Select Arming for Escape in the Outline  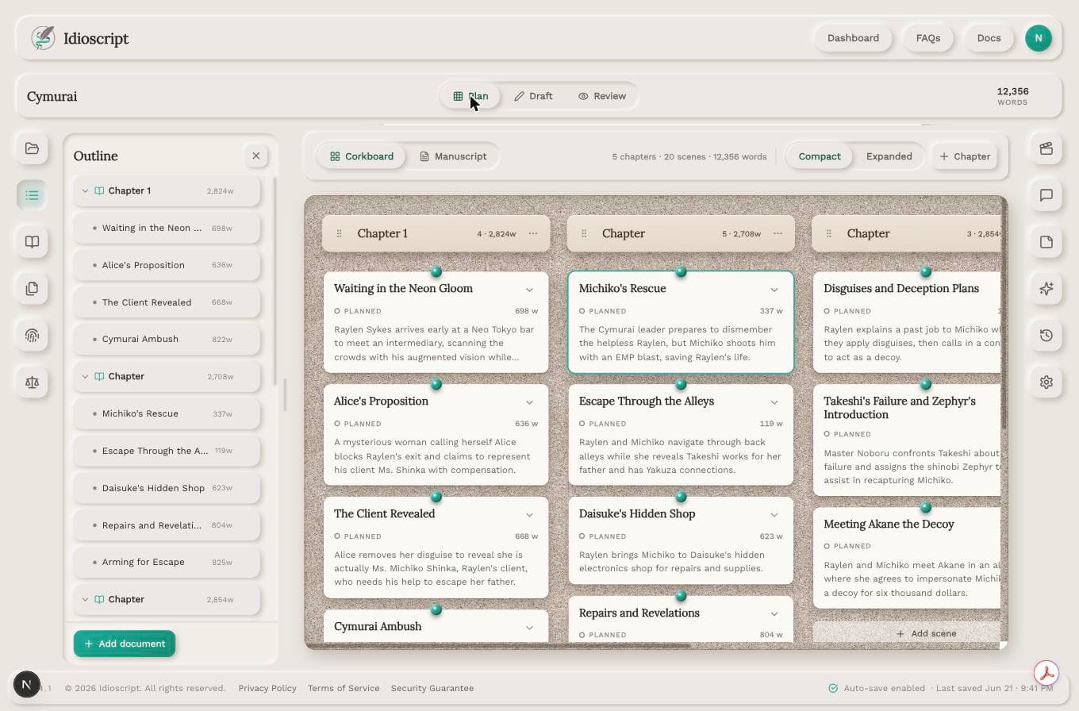click(167, 562)
